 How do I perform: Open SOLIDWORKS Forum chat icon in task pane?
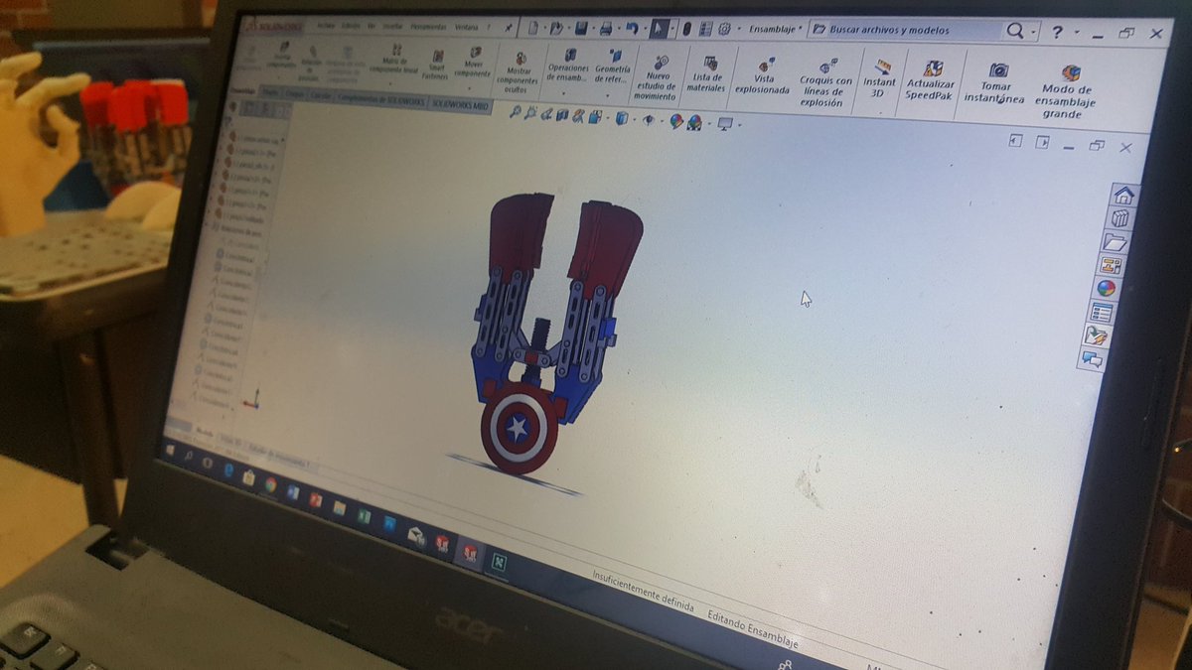pyautogui.click(x=1093, y=359)
